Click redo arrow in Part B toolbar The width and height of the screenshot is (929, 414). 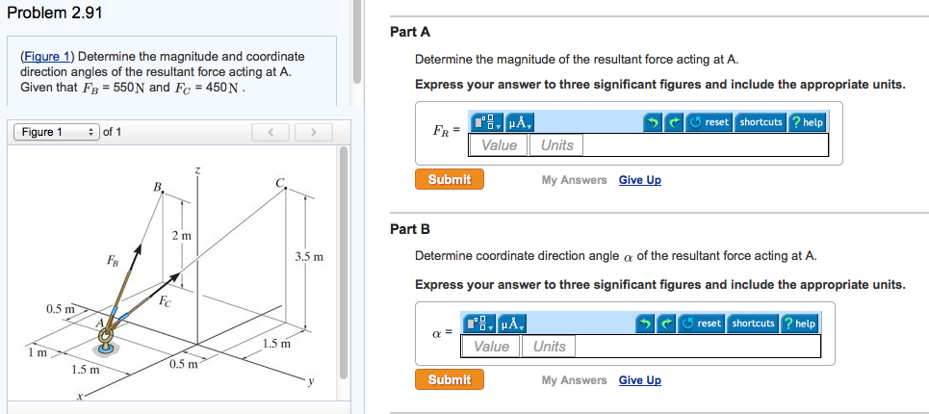[x=668, y=323]
